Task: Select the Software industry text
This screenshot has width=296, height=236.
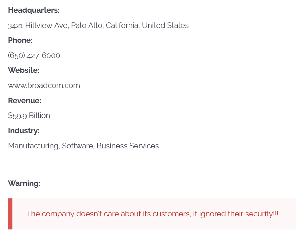Action: point(78,146)
